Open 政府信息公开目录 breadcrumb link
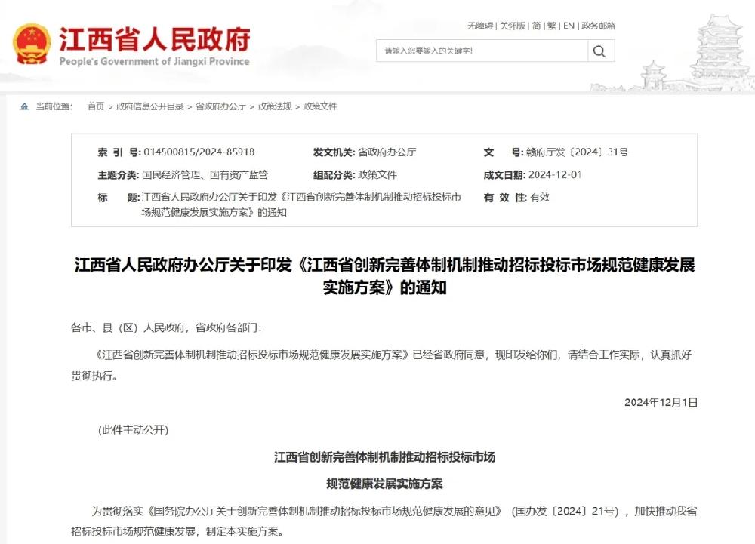The image size is (755, 544). point(149,106)
